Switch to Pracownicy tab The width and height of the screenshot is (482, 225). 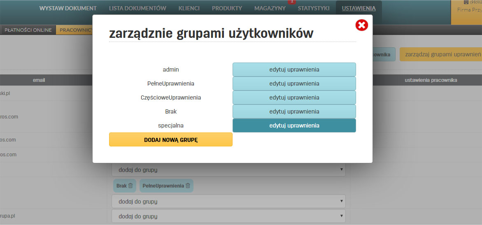coord(75,30)
